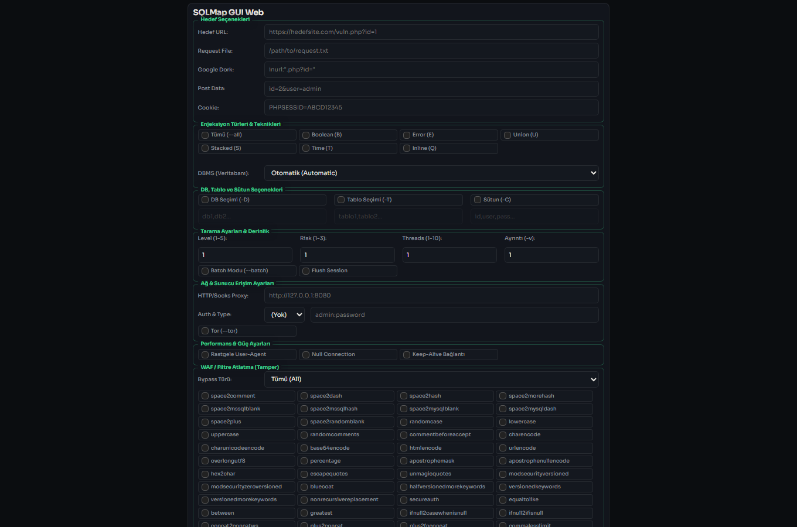Tick nonrecursivereplacement checkbox
The height and width of the screenshot is (527, 797).
[304, 500]
